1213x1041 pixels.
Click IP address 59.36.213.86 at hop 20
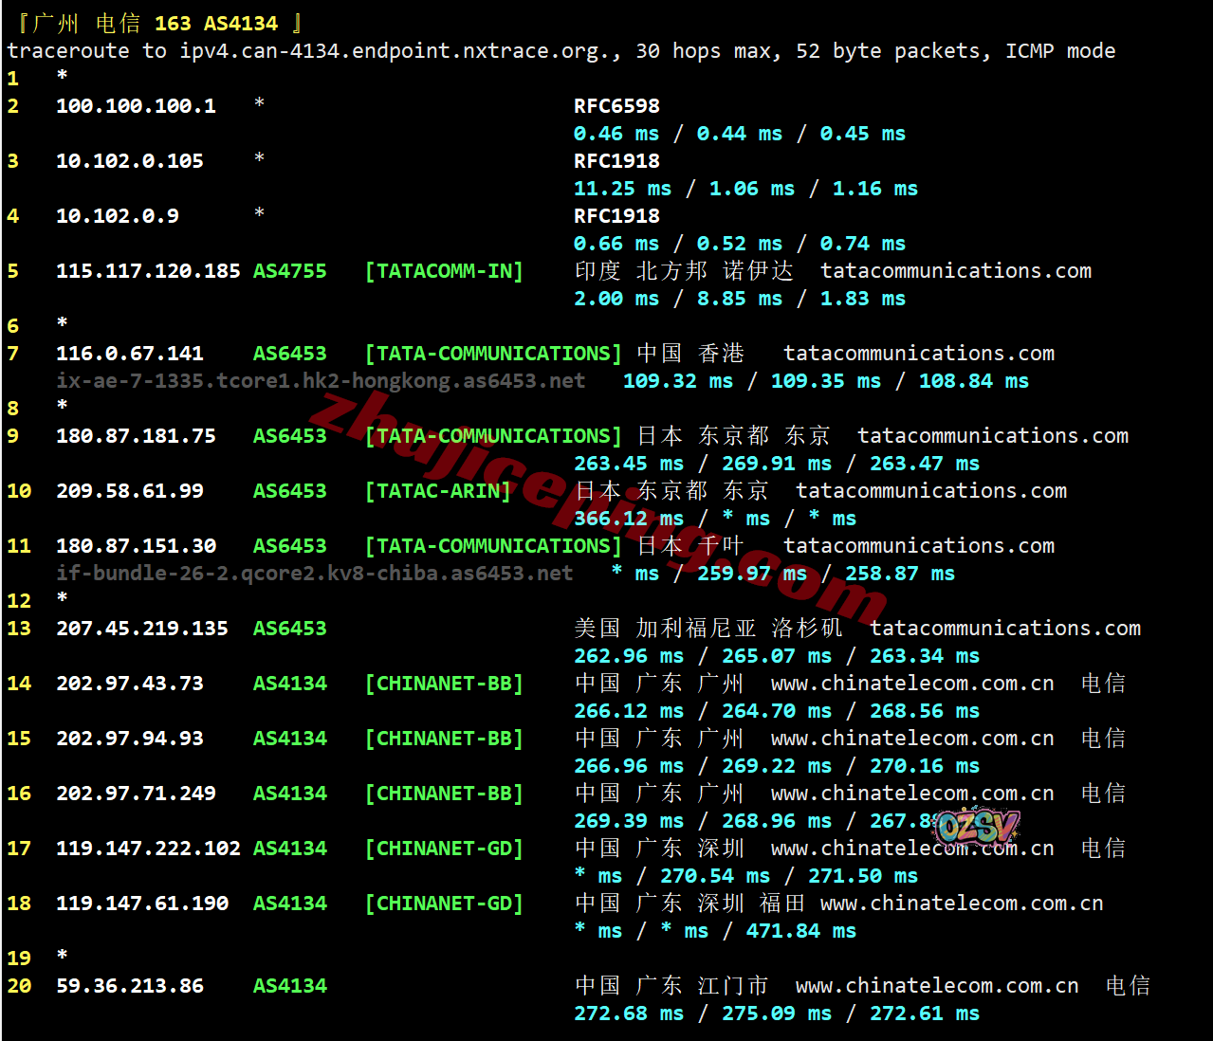(x=130, y=986)
